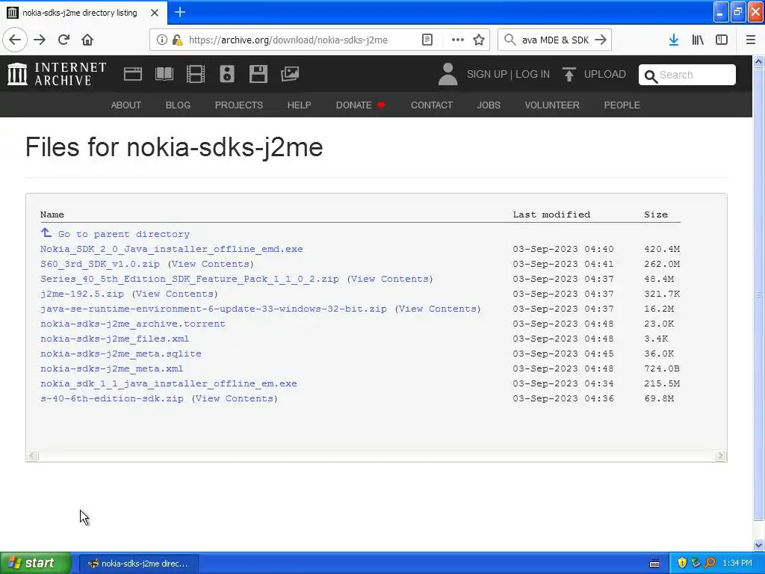Focus the Internet Archive search field
Viewport: 765px width, 574px height.
[x=687, y=75]
